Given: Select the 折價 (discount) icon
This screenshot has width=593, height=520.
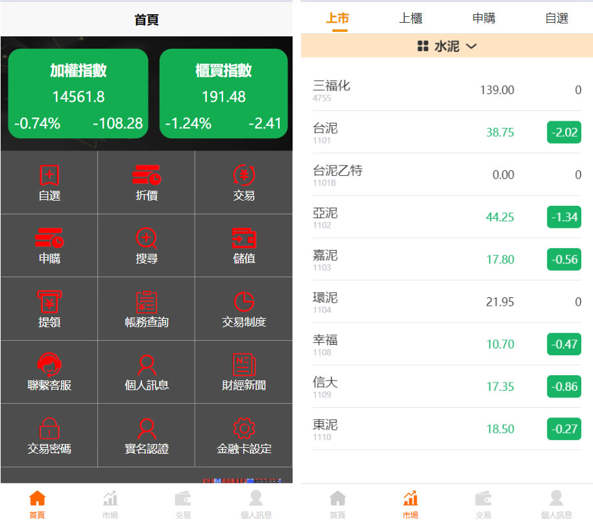Looking at the screenshot, I should 147,183.
